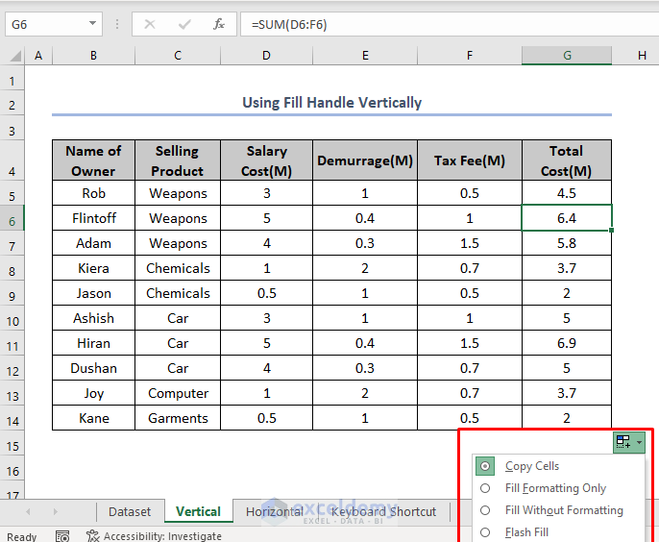The width and height of the screenshot is (659, 542).
Task: Choose Fill Formatting Only option
Action: point(555,488)
